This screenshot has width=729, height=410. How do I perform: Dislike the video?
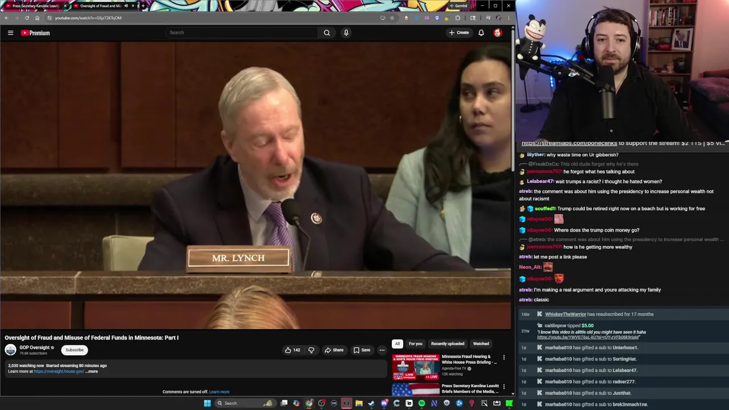311,350
